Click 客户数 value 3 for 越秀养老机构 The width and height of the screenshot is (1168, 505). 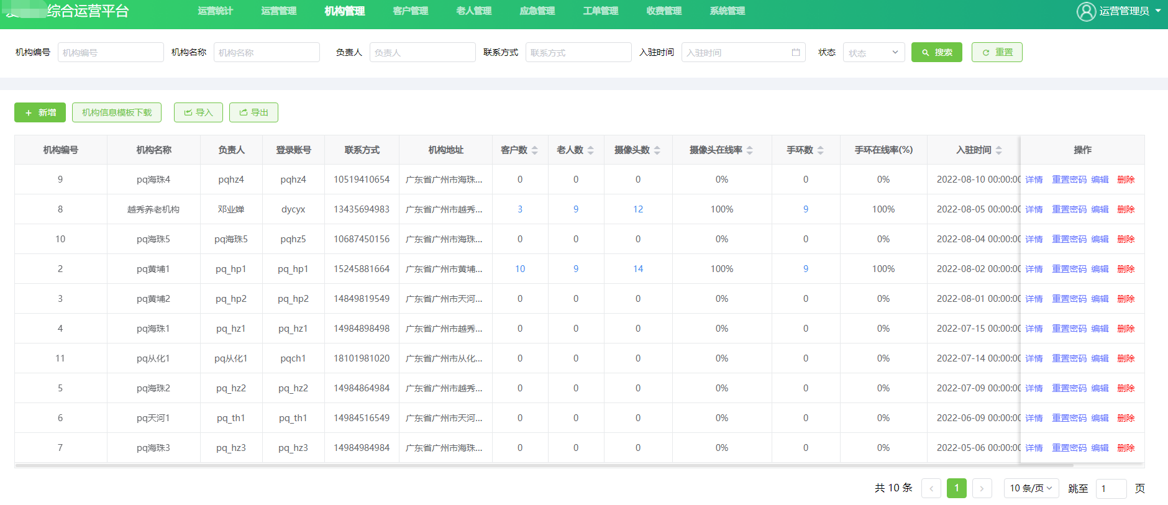pyautogui.click(x=520, y=209)
